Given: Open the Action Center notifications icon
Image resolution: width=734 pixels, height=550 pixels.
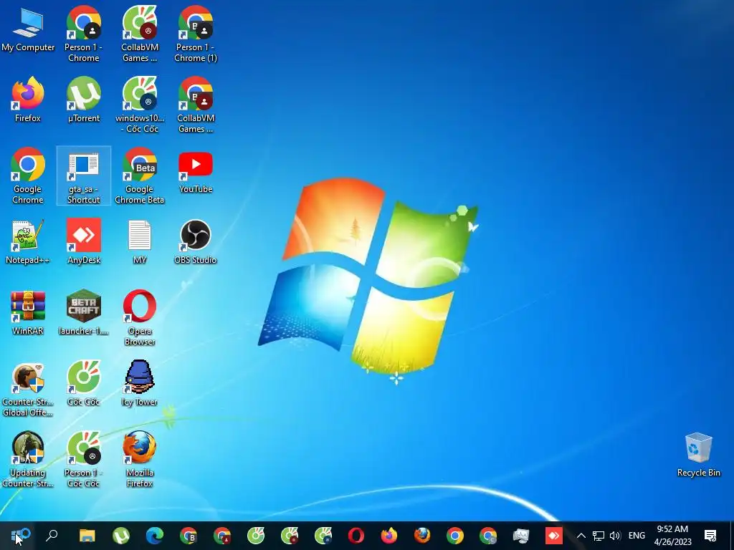Looking at the screenshot, I should click(710, 536).
